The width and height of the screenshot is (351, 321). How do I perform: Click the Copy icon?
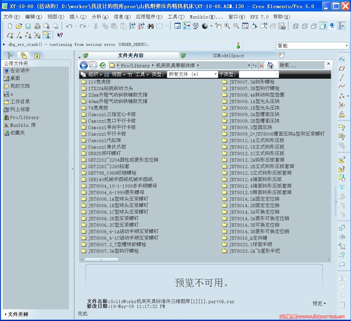[105, 26]
